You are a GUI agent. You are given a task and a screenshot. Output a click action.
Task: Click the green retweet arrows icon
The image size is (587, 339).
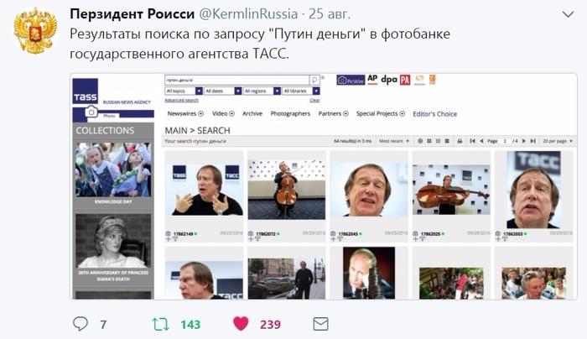point(161,324)
